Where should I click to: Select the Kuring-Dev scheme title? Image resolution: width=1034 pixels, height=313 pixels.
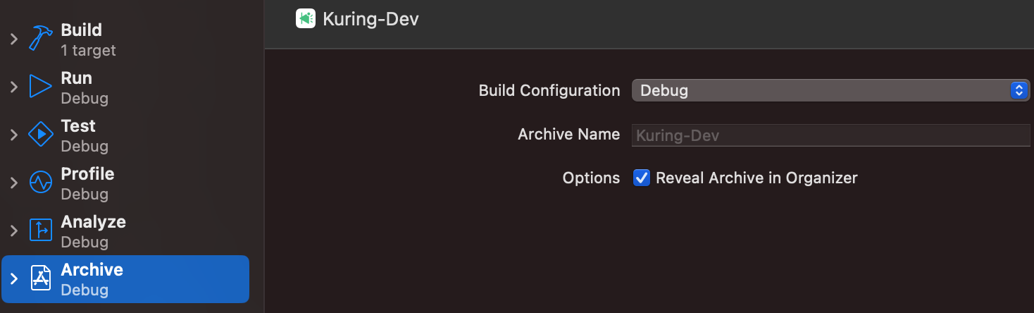pos(370,19)
